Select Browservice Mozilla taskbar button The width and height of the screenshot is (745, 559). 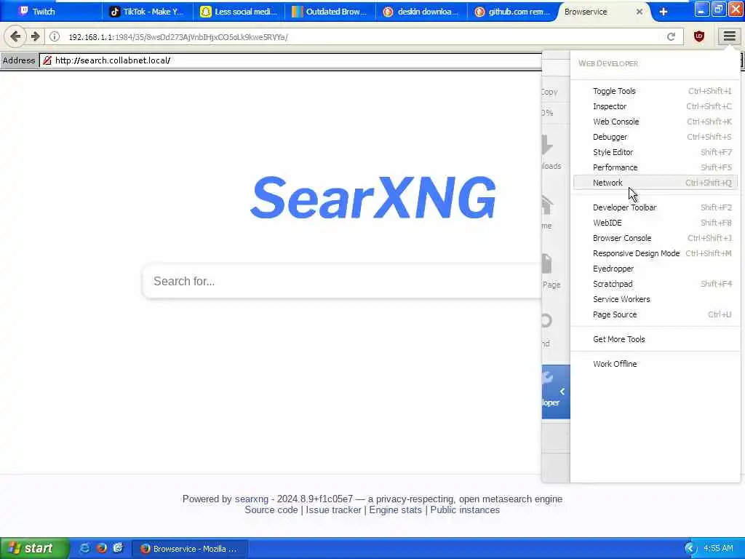click(190, 549)
